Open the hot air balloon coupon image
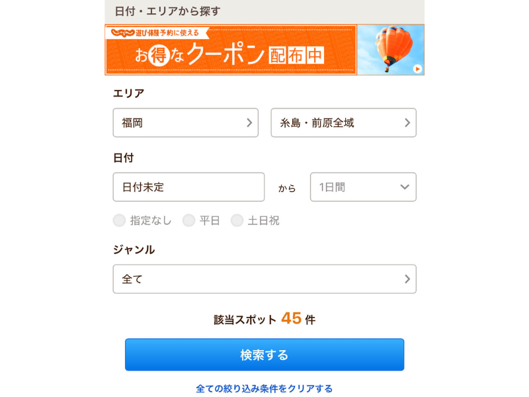 click(x=391, y=50)
